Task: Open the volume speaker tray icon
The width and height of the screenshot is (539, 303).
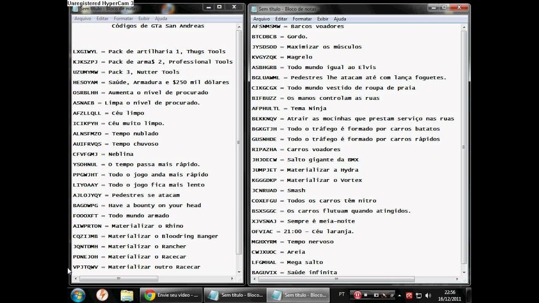Action: click(429, 295)
